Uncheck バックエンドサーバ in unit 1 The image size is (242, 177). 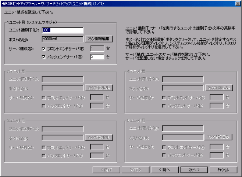[44, 57]
